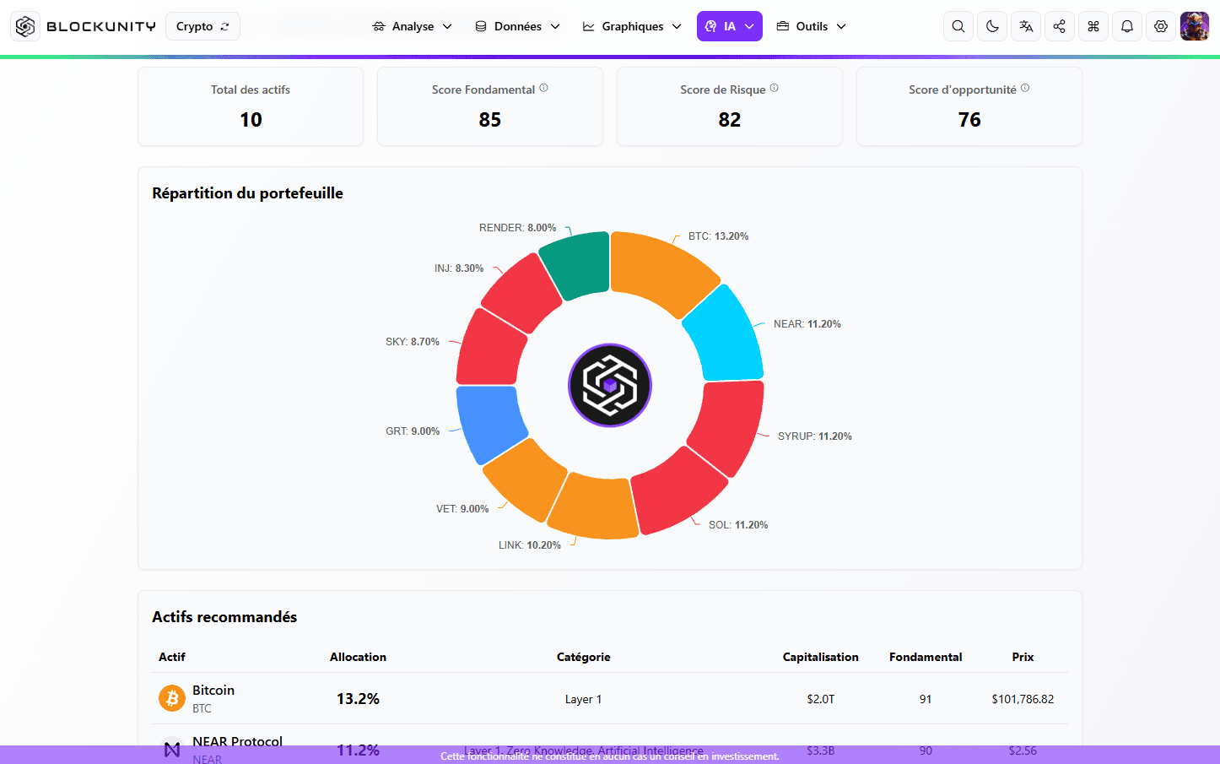Select the red SKY donut segment
Viewport: 1220px width, 764px height.
pos(489,349)
